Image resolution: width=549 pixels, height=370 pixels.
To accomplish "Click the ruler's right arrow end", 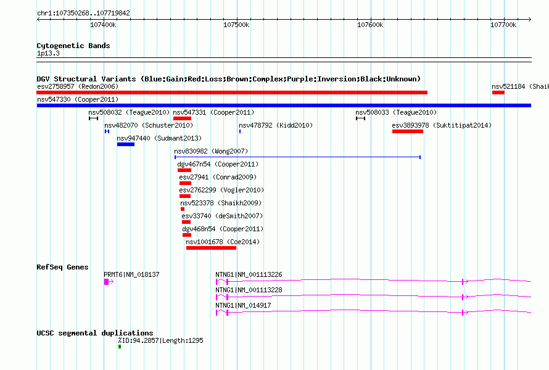I will tap(529, 19).
